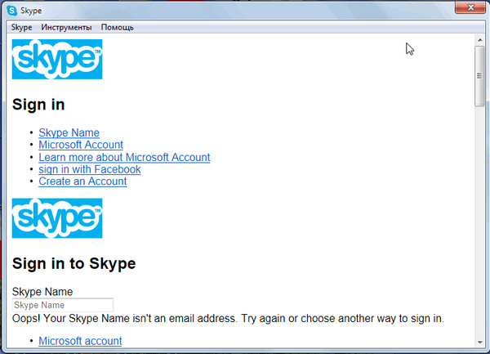Image resolution: width=490 pixels, height=354 pixels.
Task: Focus the Skype Name input field
Action: pos(63,305)
